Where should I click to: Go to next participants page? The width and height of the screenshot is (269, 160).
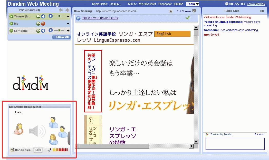coord(68,10)
